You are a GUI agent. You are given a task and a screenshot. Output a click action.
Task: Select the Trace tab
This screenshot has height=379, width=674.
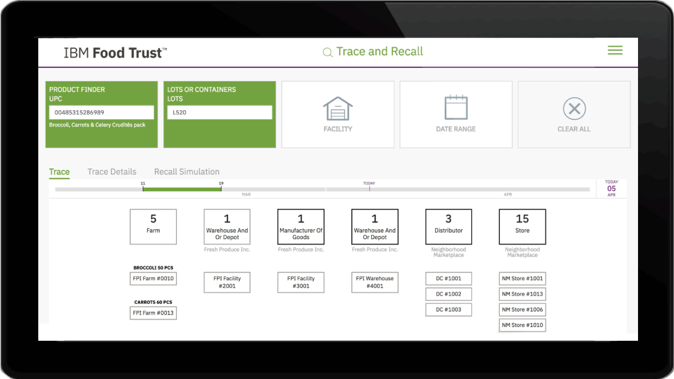[59, 171]
